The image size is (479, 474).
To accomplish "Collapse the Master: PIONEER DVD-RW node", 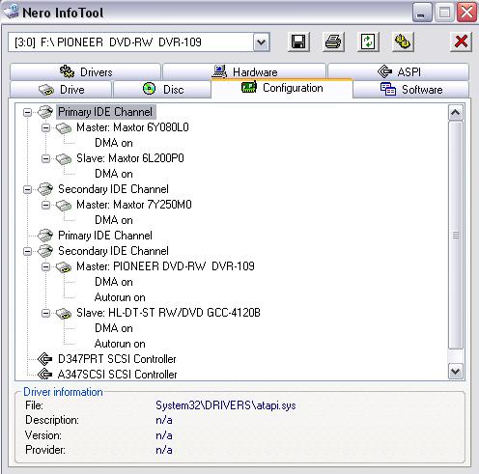I will click(x=46, y=266).
